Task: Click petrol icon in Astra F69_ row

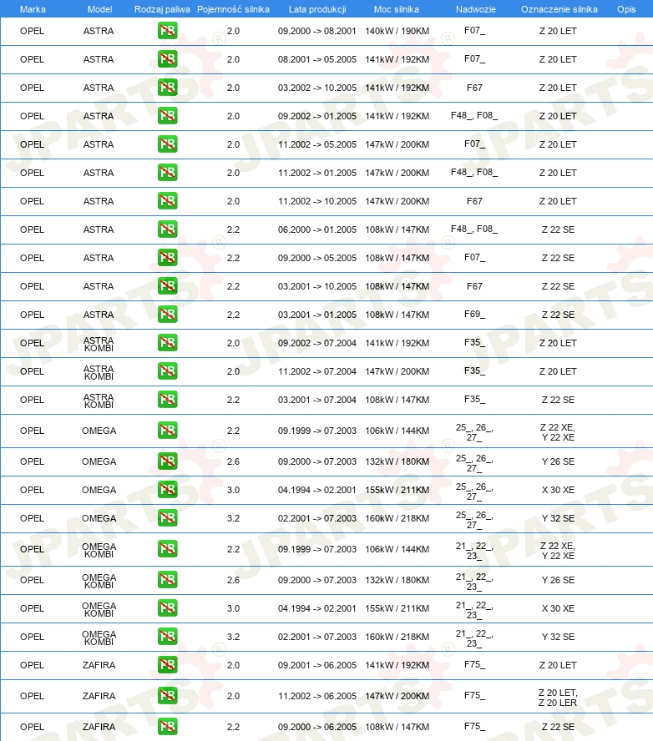Action: [167, 315]
